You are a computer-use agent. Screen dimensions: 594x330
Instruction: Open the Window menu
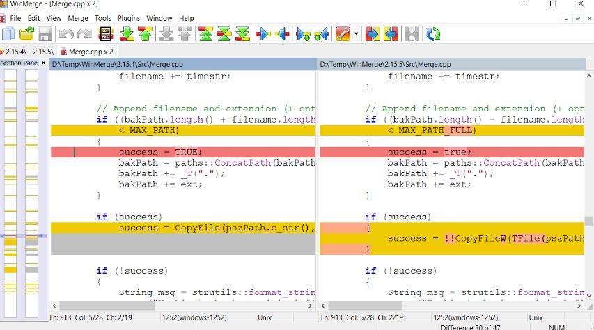[x=159, y=18]
